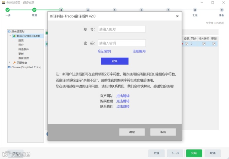Toggle the 更新 checkbox in the row

pos(214,44)
